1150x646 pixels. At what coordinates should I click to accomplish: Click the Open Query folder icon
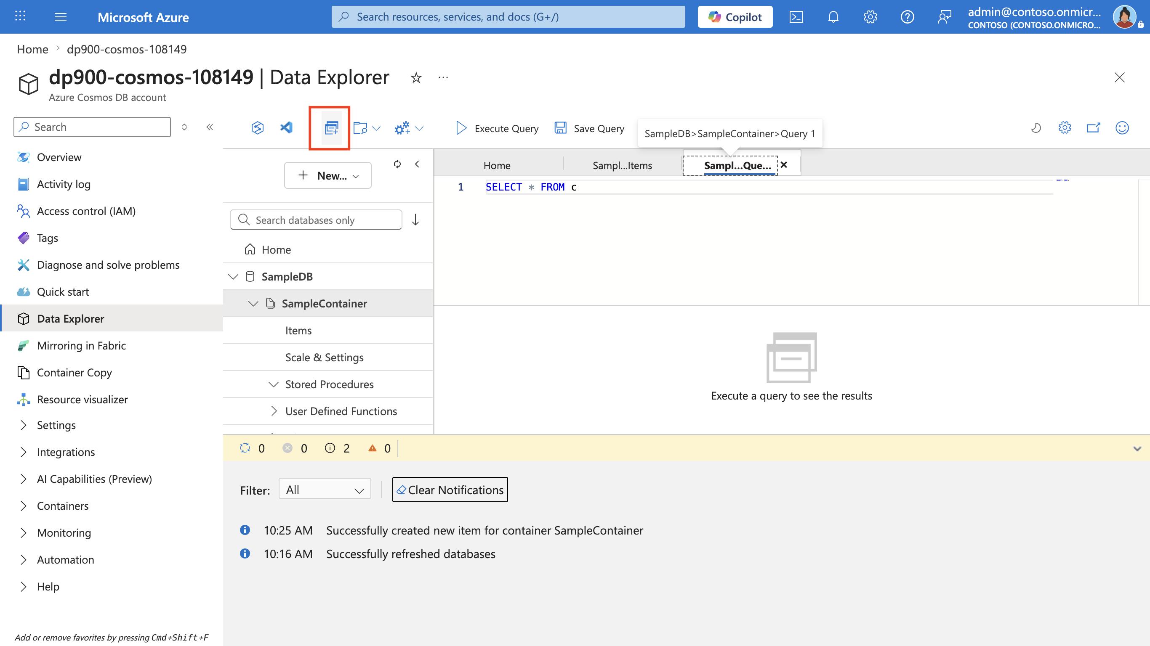360,129
